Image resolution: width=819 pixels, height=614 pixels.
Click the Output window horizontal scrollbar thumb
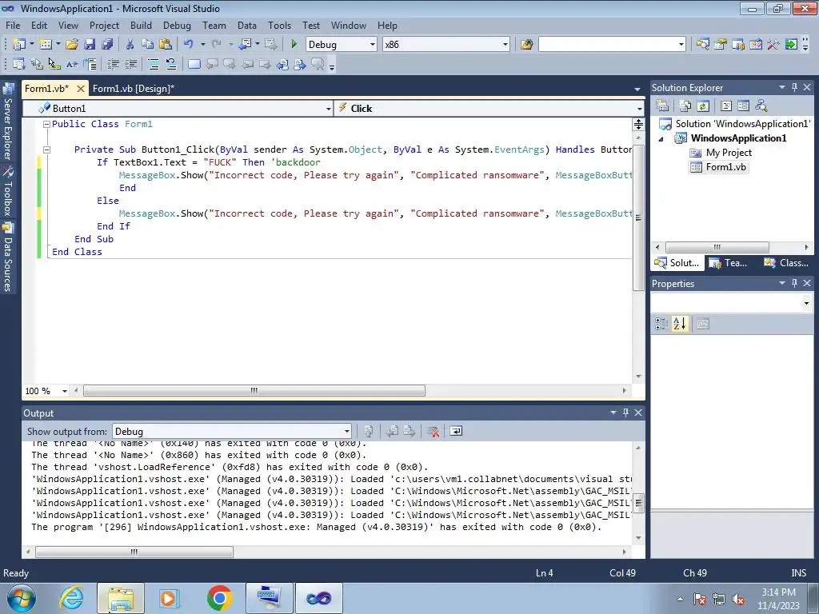[x=134, y=552]
